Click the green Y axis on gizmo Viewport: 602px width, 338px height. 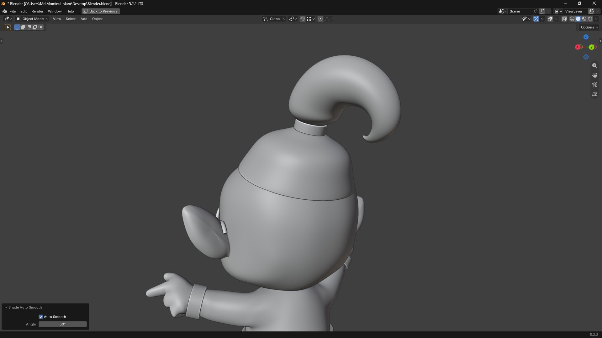[x=591, y=47]
